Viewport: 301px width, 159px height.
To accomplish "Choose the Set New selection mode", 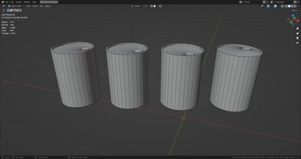I will pos(8,10).
